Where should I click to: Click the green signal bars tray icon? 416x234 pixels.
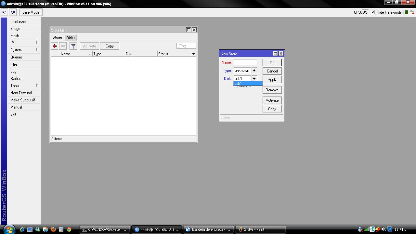tap(366, 229)
